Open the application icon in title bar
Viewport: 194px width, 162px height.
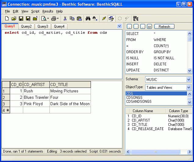[x=4, y=4]
